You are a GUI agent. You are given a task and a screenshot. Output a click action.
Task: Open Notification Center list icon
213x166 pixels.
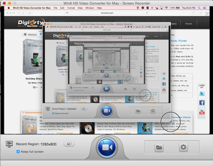tap(204, 8)
